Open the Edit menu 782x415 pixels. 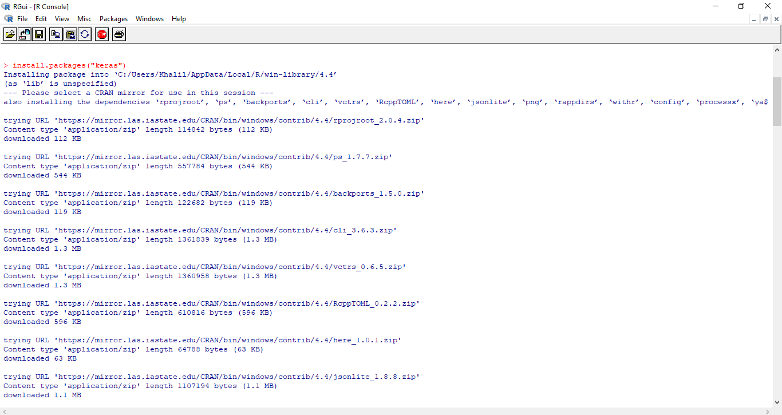tap(41, 19)
